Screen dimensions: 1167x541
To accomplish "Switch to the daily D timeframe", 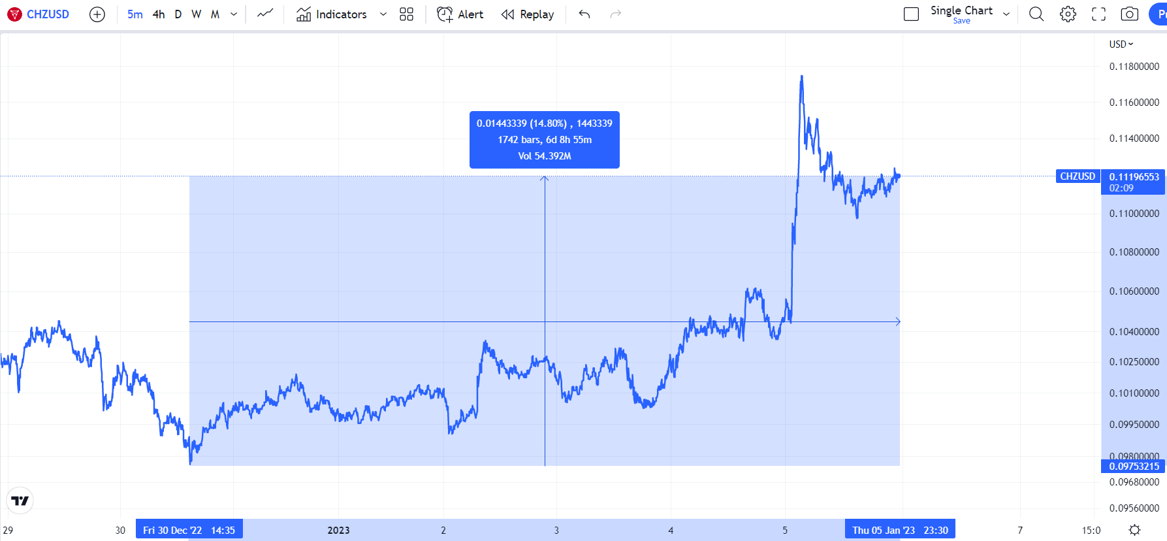I will (x=178, y=14).
